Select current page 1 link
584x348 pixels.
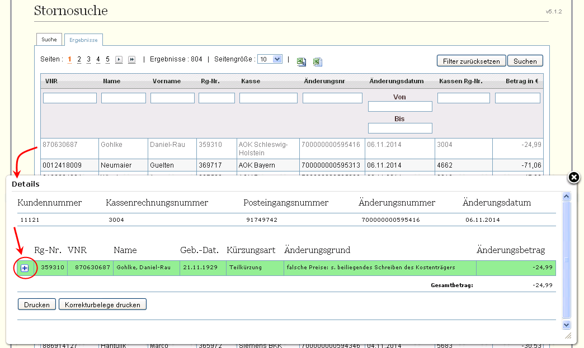click(70, 59)
